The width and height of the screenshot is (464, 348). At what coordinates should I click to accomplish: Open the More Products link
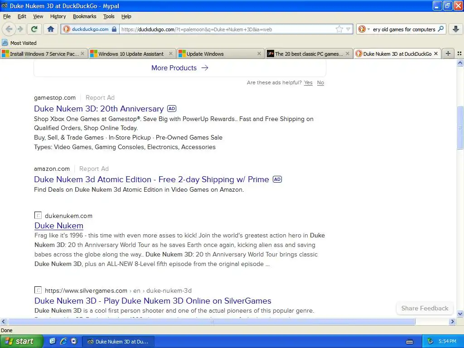pyautogui.click(x=180, y=68)
